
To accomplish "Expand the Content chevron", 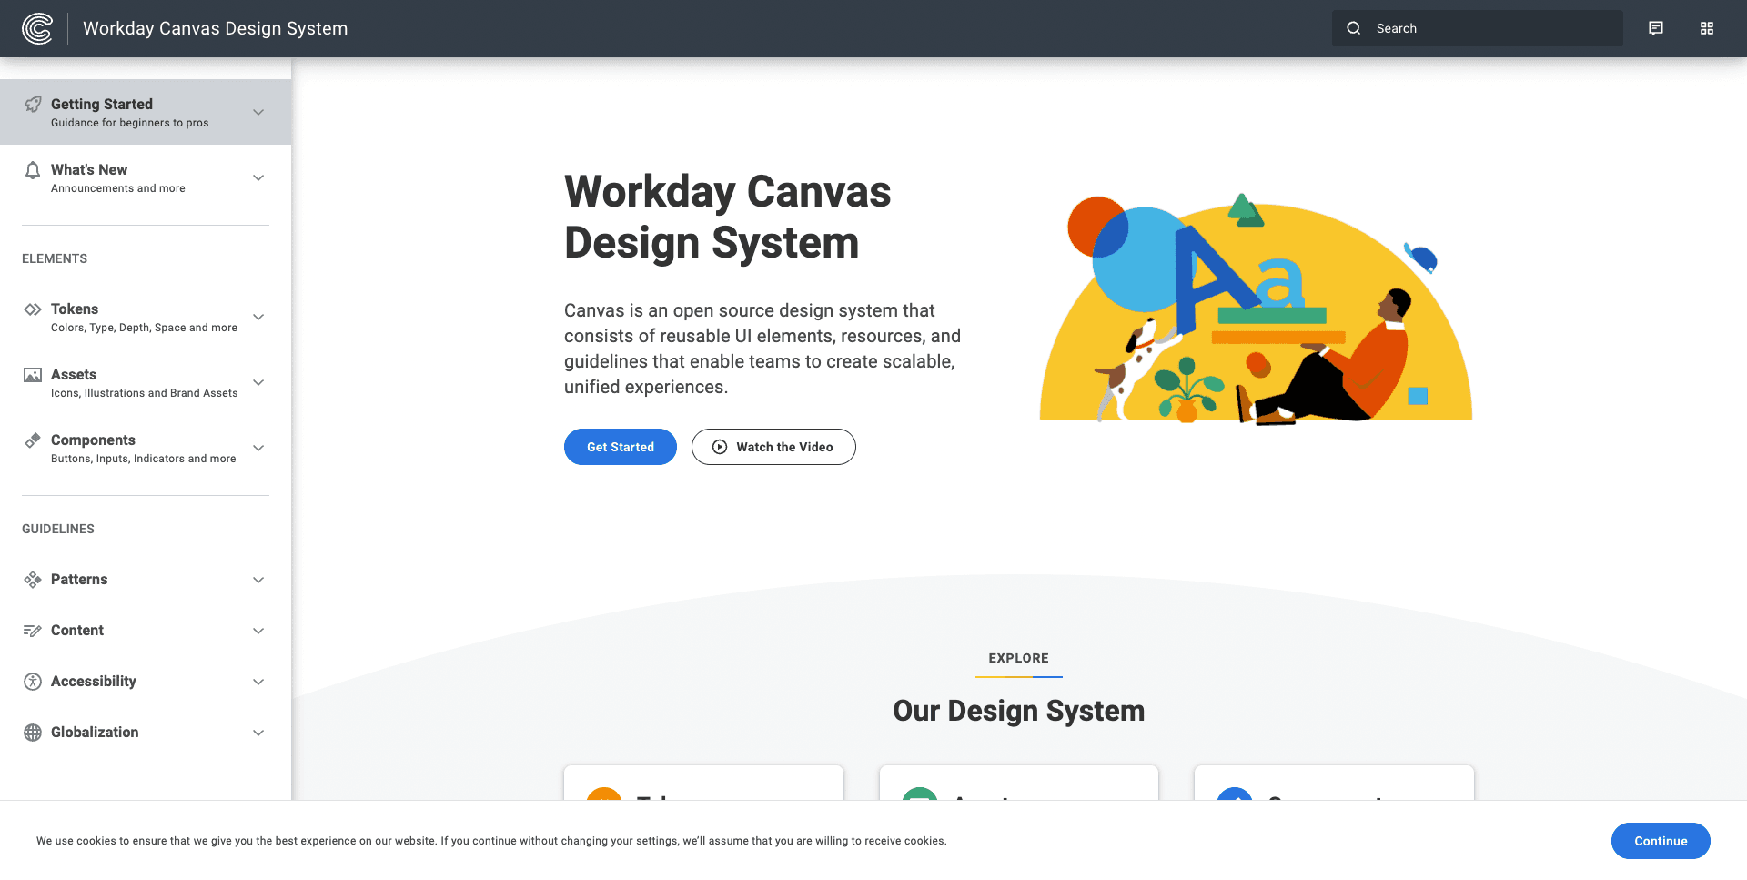I will pos(258,631).
